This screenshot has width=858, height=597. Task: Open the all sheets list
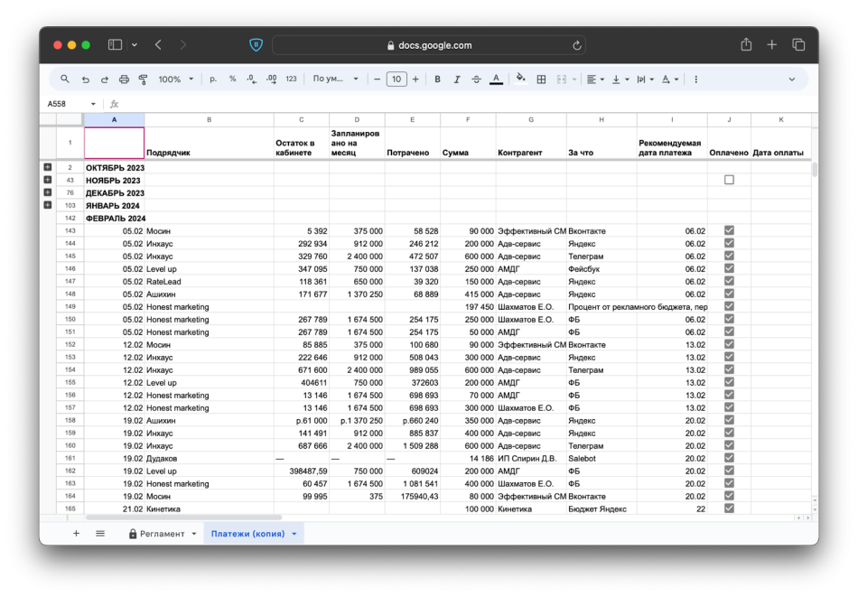click(100, 533)
